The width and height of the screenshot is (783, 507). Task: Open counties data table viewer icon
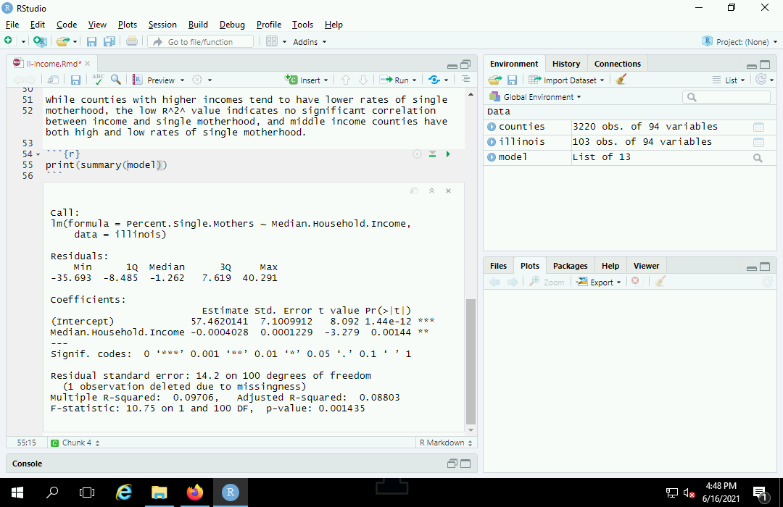[x=758, y=127]
